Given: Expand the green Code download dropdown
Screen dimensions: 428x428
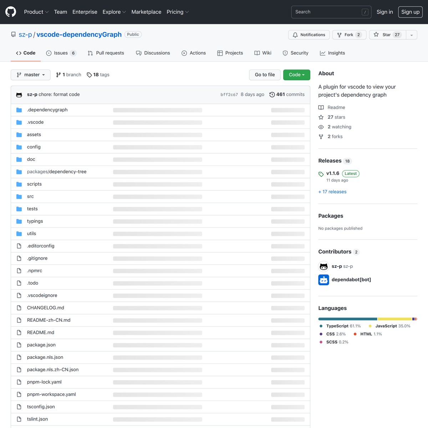Looking at the screenshot, I should (x=296, y=75).
